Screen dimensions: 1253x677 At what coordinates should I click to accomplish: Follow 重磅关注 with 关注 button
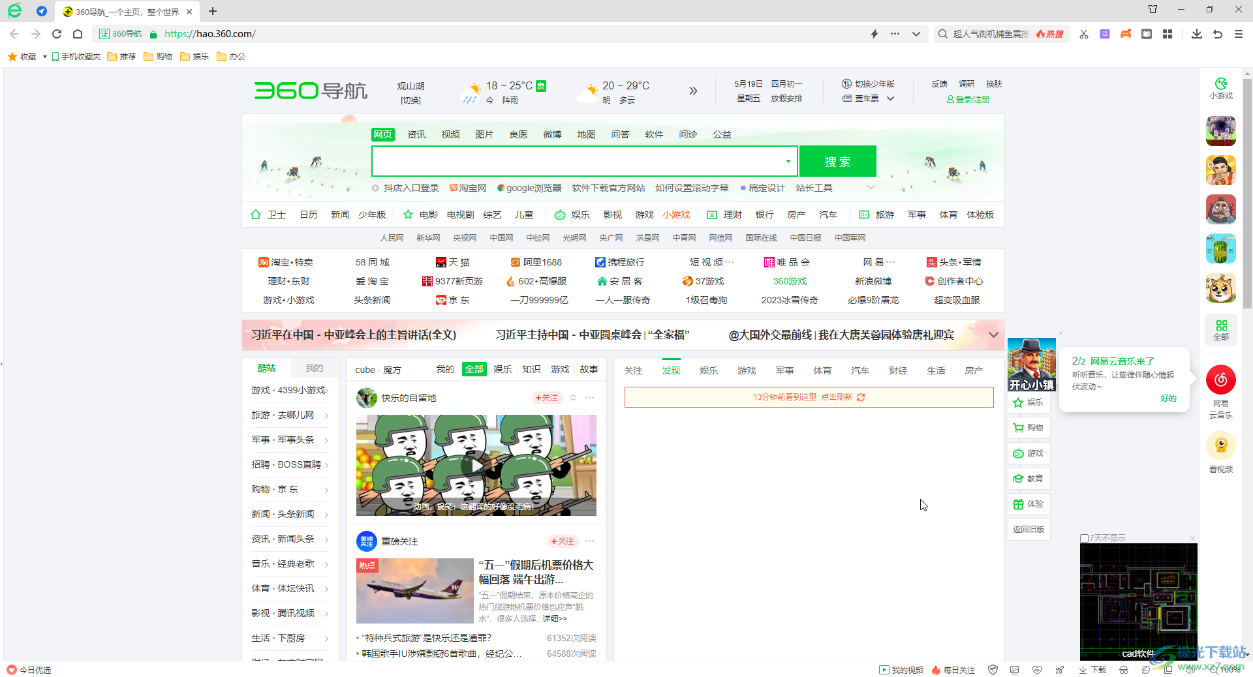(563, 541)
